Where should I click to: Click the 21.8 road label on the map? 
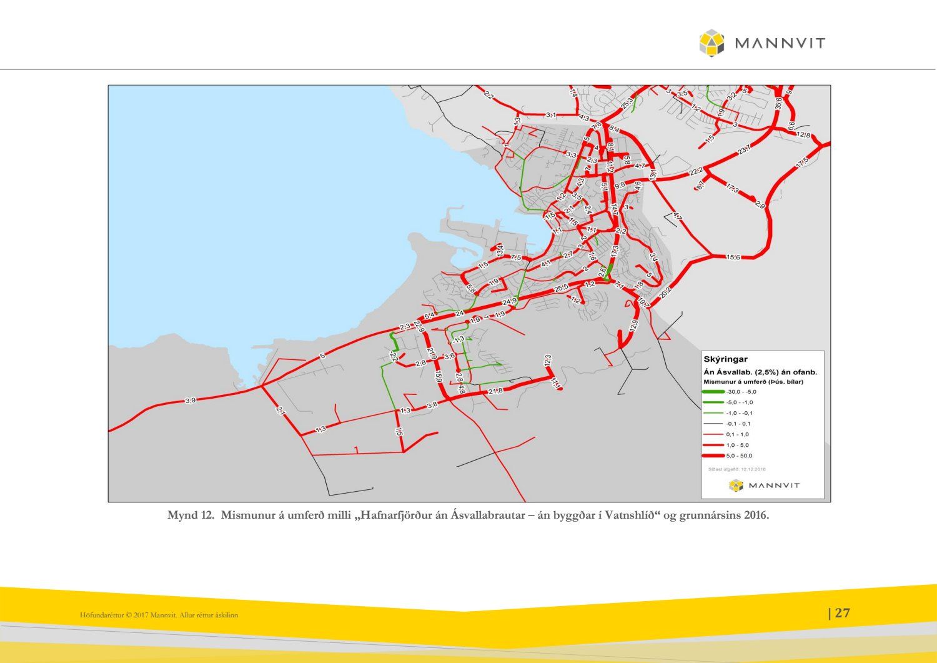tap(495, 391)
